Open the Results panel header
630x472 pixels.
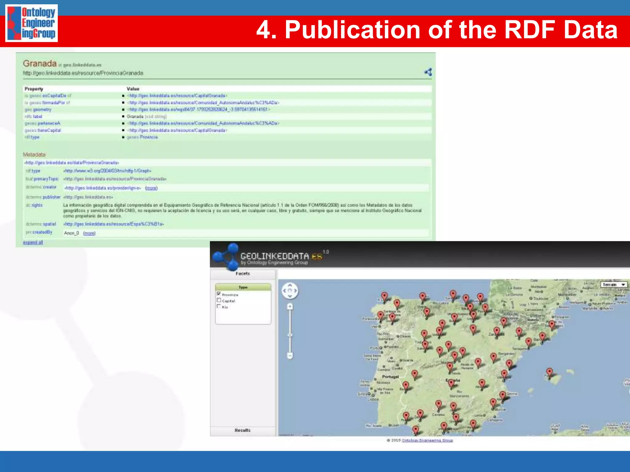tap(242, 430)
